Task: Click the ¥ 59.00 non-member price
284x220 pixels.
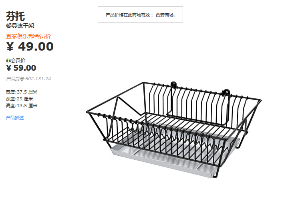Action: click(21, 68)
